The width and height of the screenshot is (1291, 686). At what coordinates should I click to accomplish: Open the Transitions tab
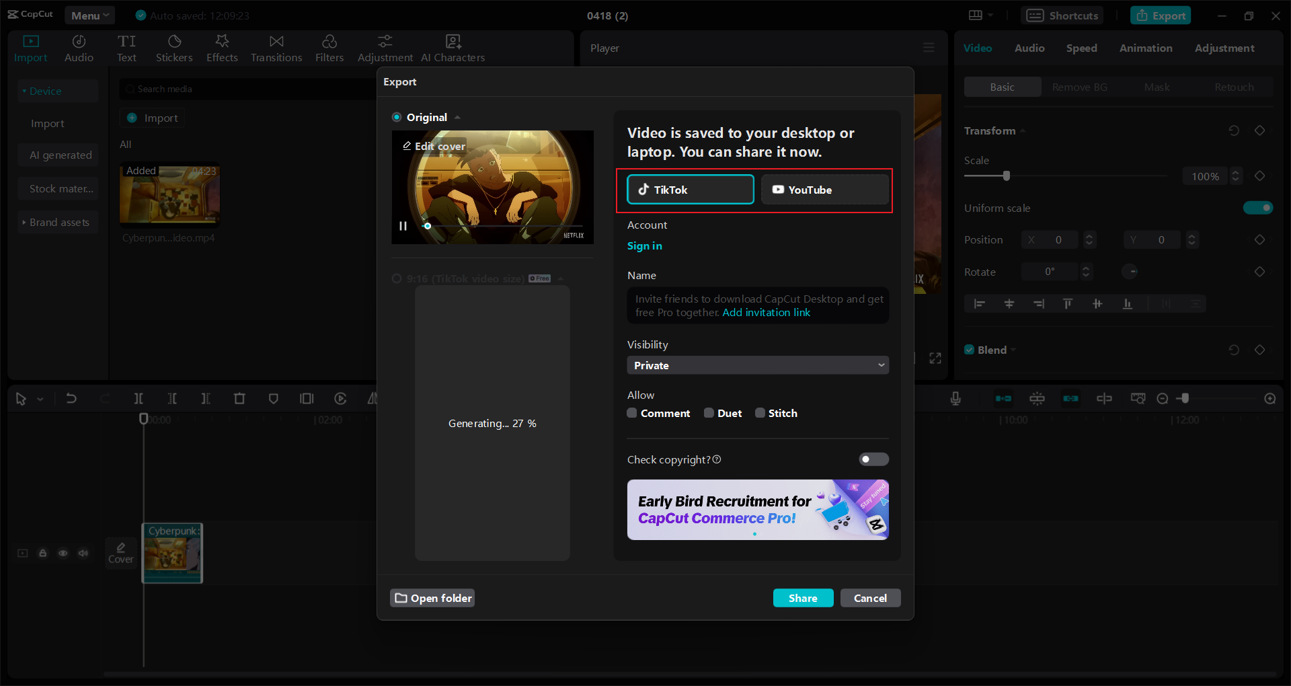276,48
